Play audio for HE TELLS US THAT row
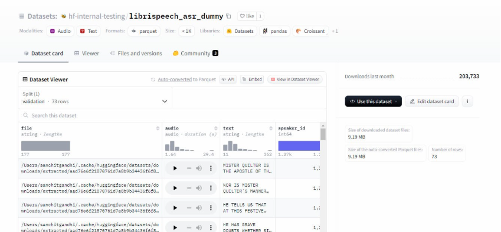The width and height of the screenshot is (501, 232). [x=175, y=208]
